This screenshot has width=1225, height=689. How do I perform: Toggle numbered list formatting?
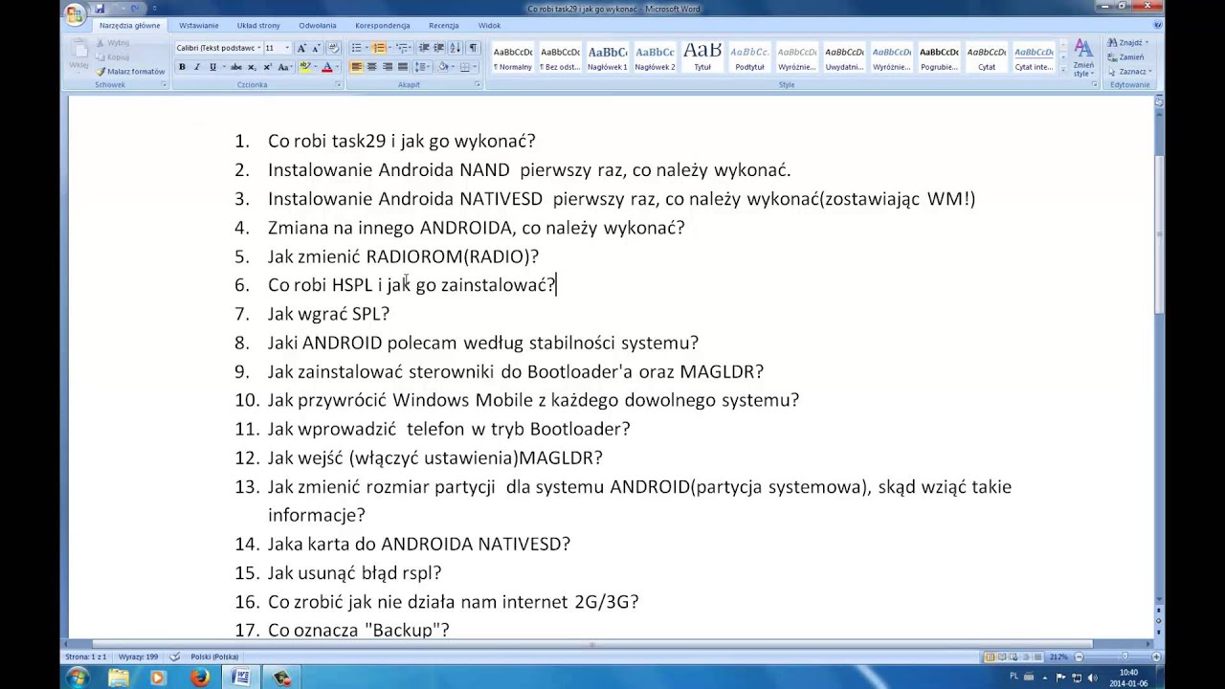point(379,48)
